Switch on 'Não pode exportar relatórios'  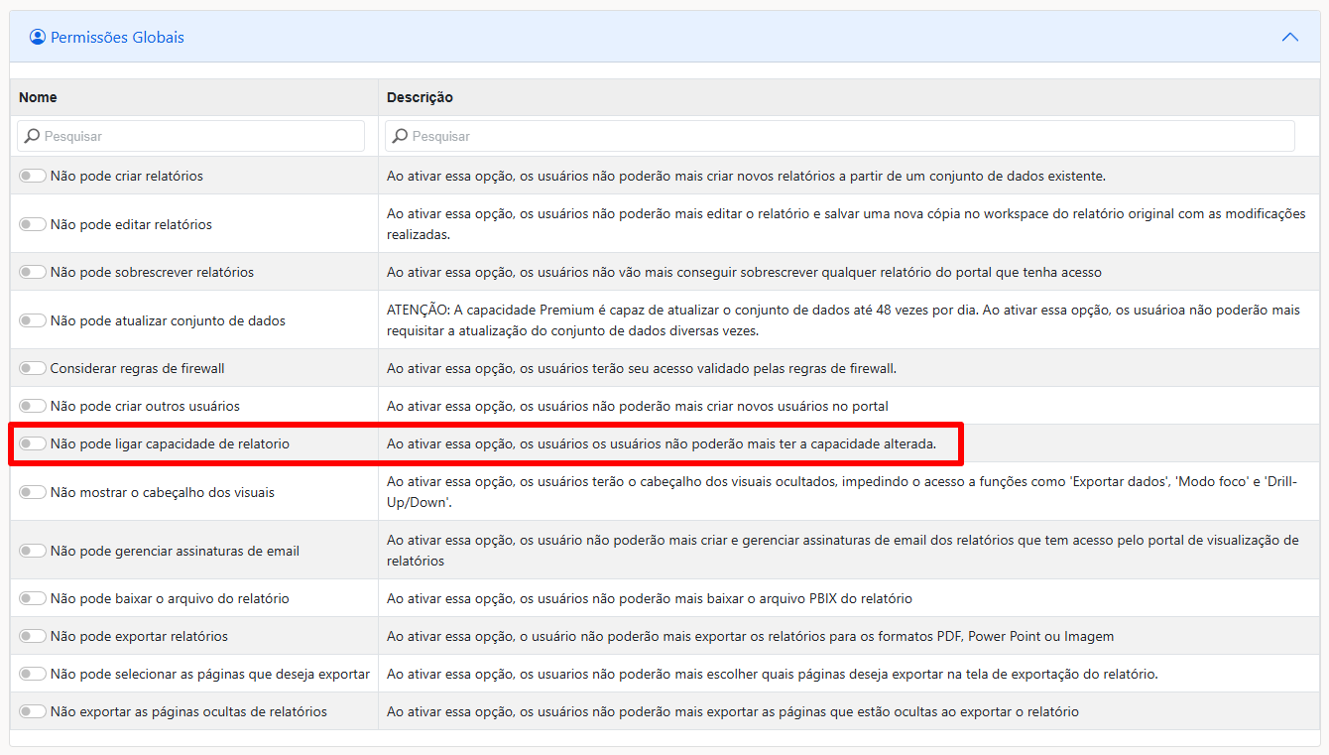pyautogui.click(x=33, y=636)
